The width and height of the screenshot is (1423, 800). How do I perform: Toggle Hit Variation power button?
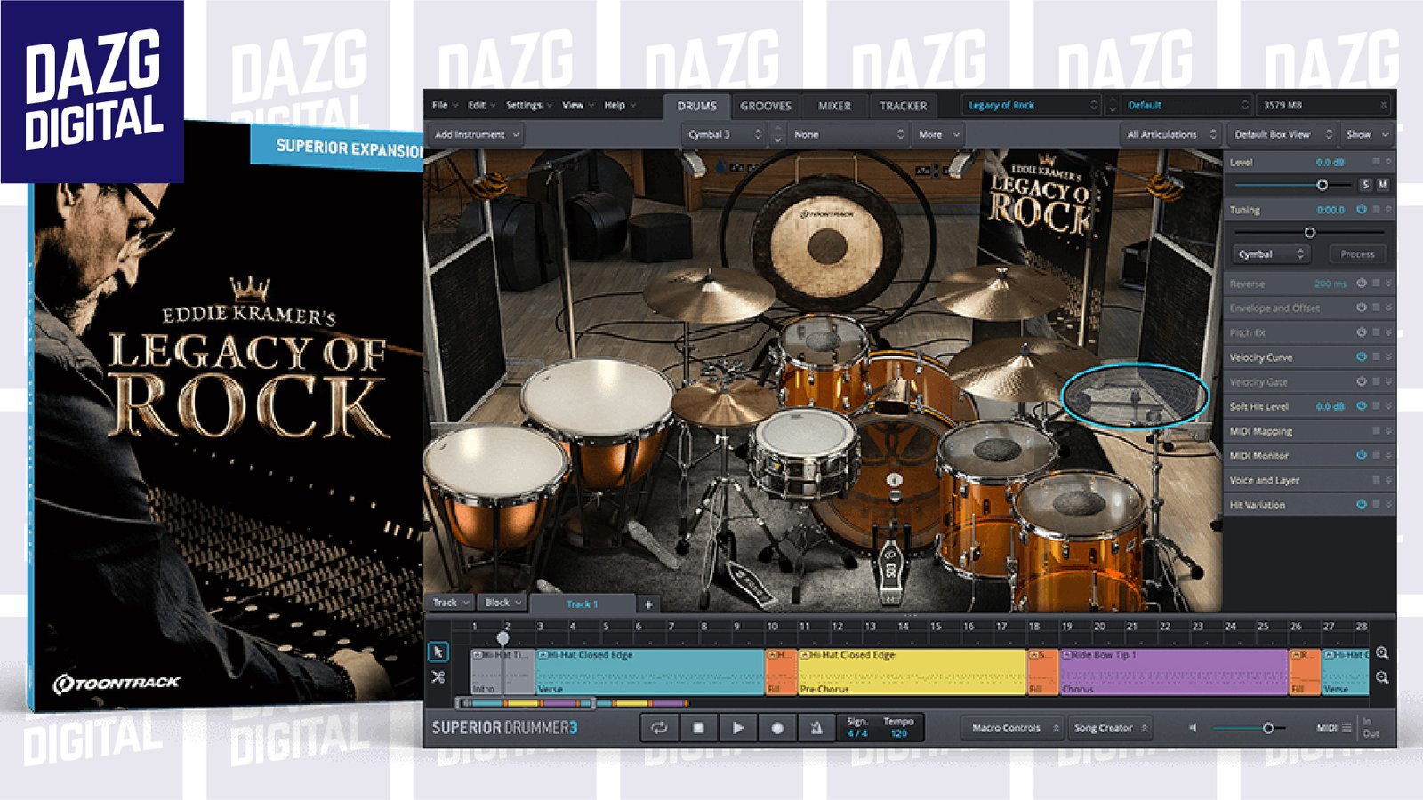[1361, 504]
